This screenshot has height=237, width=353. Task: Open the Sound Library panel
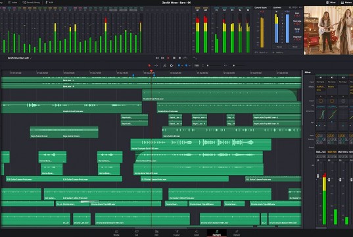32,3
